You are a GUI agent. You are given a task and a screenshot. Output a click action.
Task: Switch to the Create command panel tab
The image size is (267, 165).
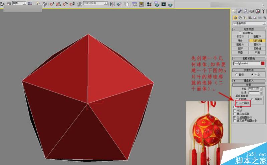pos(234,11)
